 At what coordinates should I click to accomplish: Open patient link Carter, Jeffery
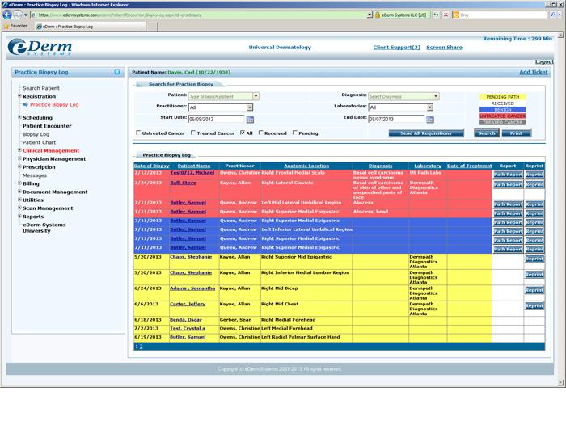[x=188, y=304]
